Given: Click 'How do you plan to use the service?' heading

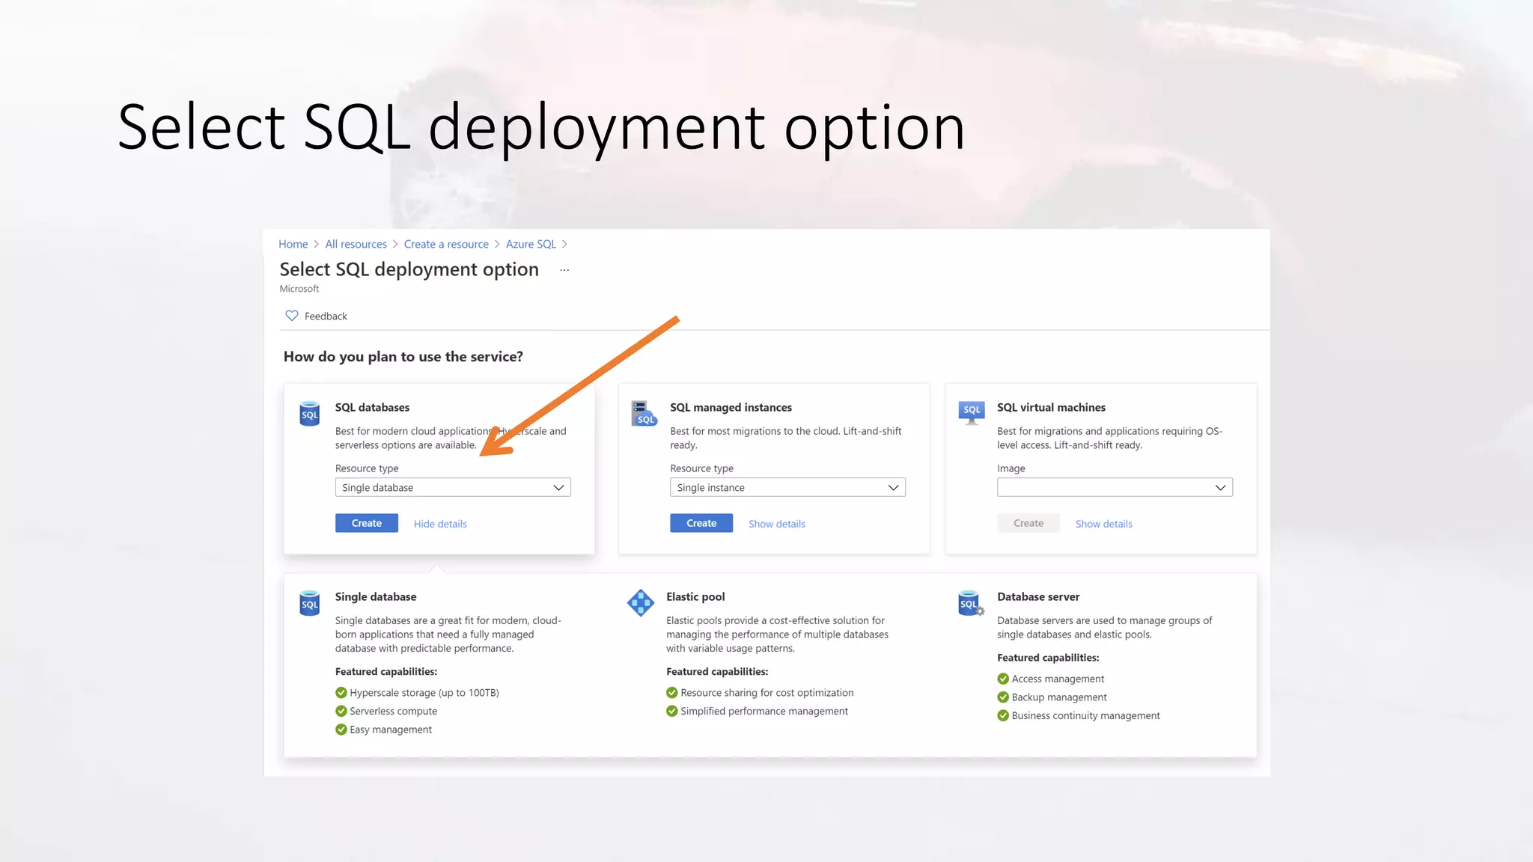Looking at the screenshot, I should coord(403,357).
